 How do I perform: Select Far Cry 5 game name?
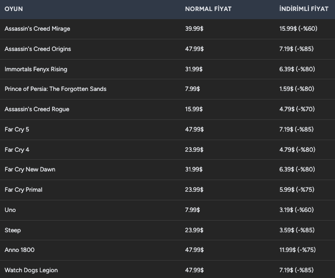[x=17, y=130]
